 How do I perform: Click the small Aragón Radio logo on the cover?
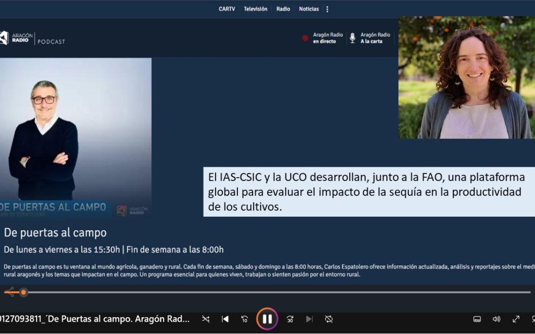pyautogui.click(x=132, y=211)
